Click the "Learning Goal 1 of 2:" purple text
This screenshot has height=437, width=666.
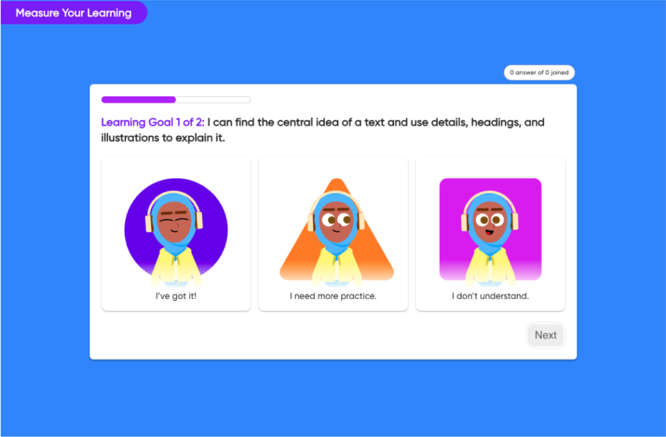pos(153,122)
